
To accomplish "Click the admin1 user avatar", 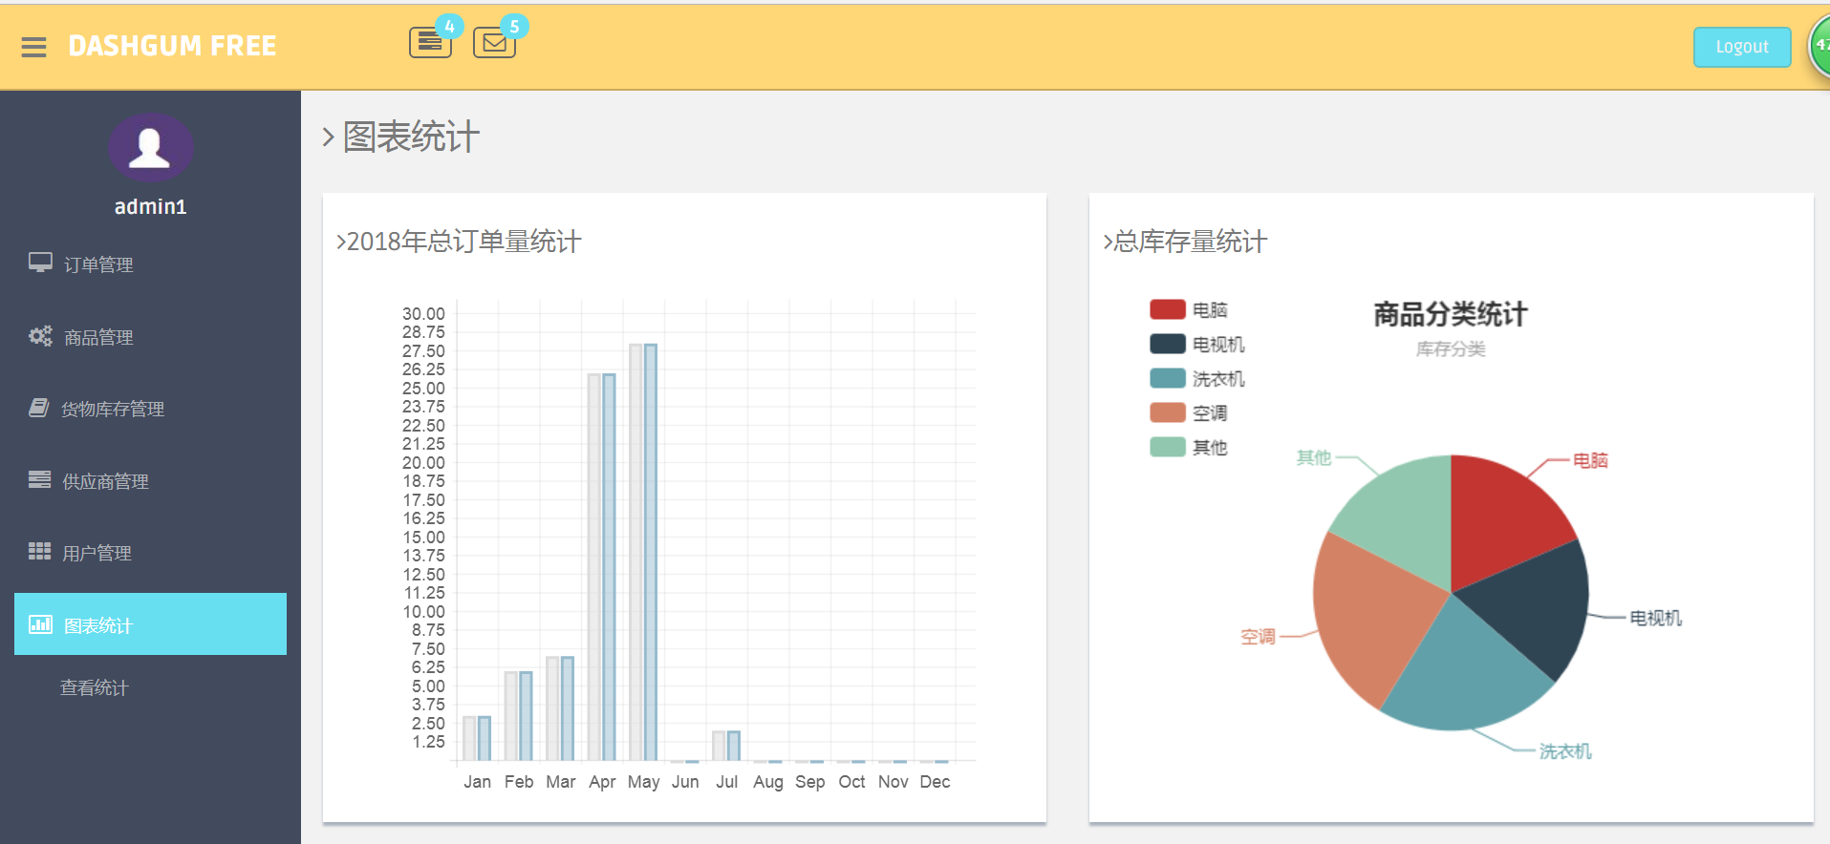I will [x=150, y=147].
